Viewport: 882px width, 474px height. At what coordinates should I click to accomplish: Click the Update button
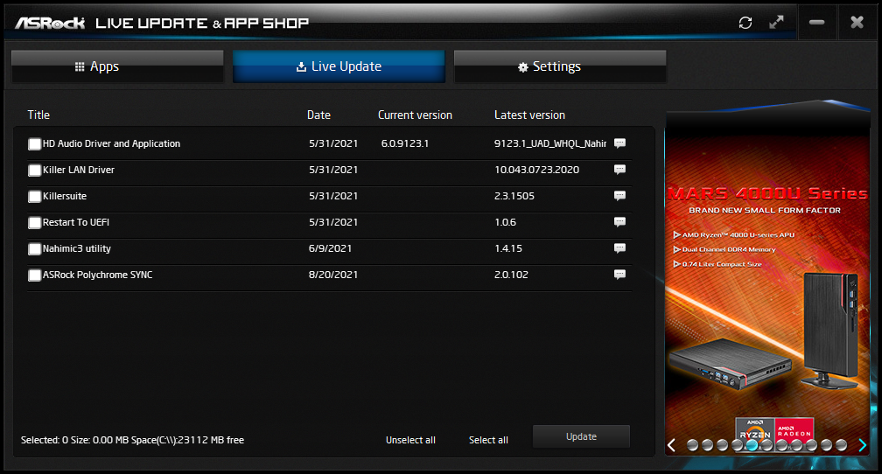pyautogui.click(x=581, y=436)
